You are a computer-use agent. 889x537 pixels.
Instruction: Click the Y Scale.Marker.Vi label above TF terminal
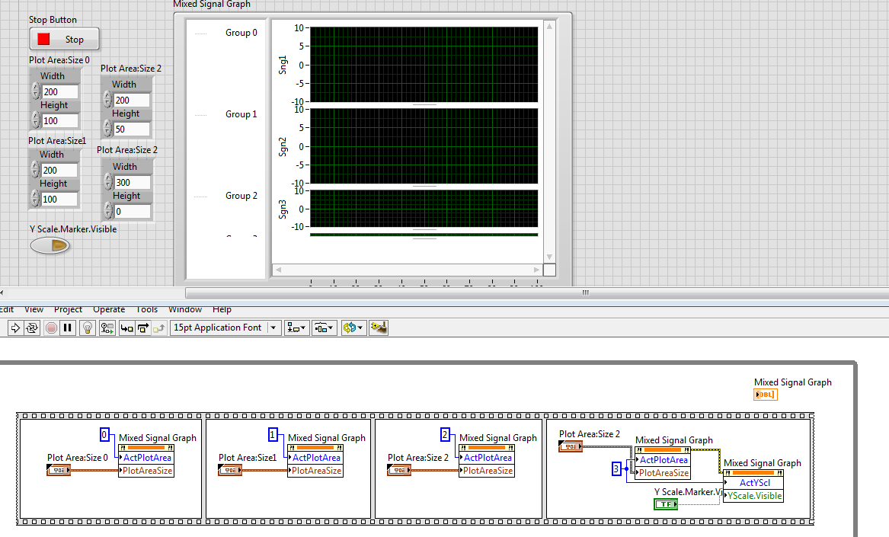click(689, 491)
